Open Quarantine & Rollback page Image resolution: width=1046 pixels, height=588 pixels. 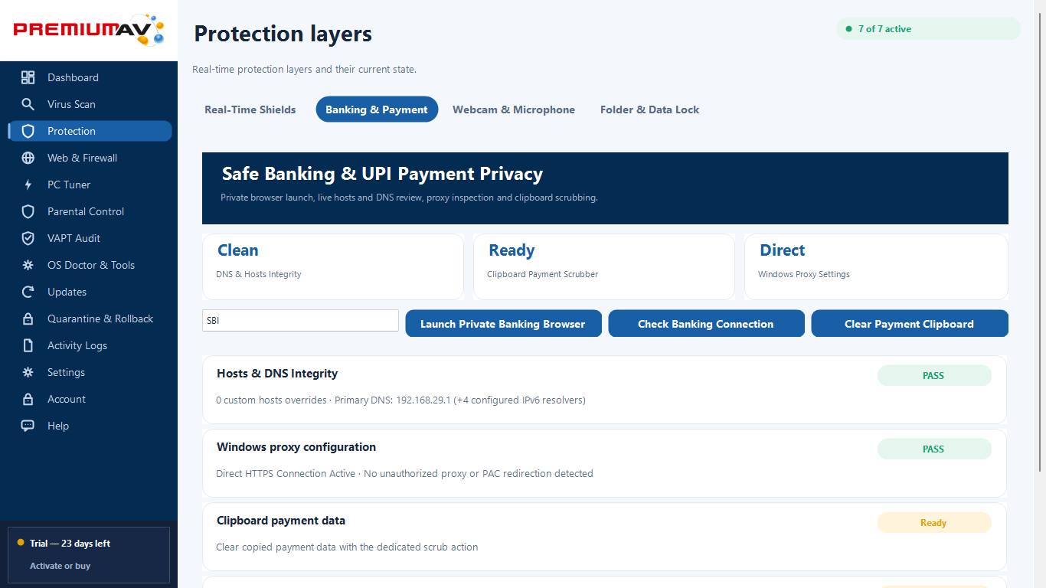[x=90, y=318]
